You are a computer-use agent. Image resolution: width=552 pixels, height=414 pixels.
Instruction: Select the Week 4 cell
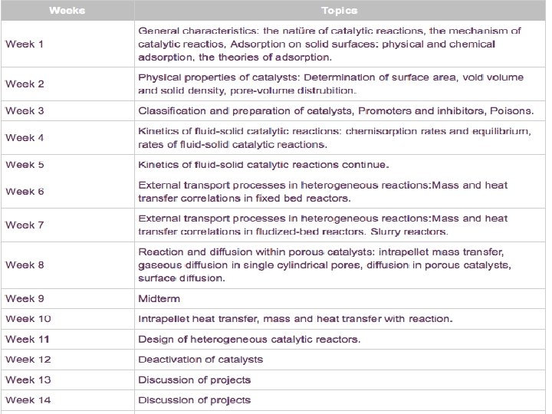[x=25, y=137]
